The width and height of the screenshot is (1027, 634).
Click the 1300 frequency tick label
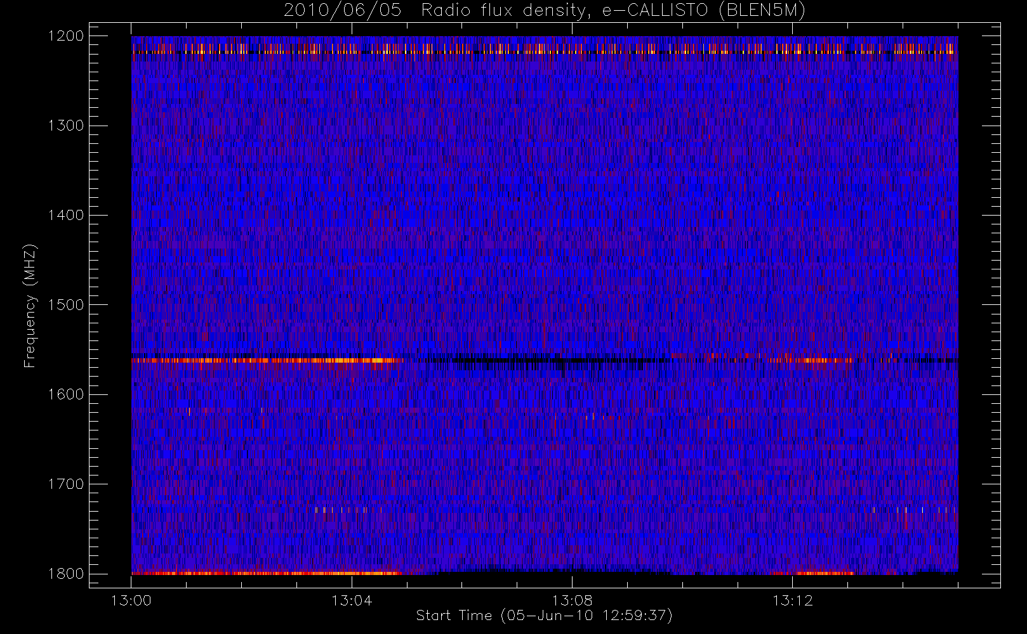pyautogui.click(x=66, y=126)
